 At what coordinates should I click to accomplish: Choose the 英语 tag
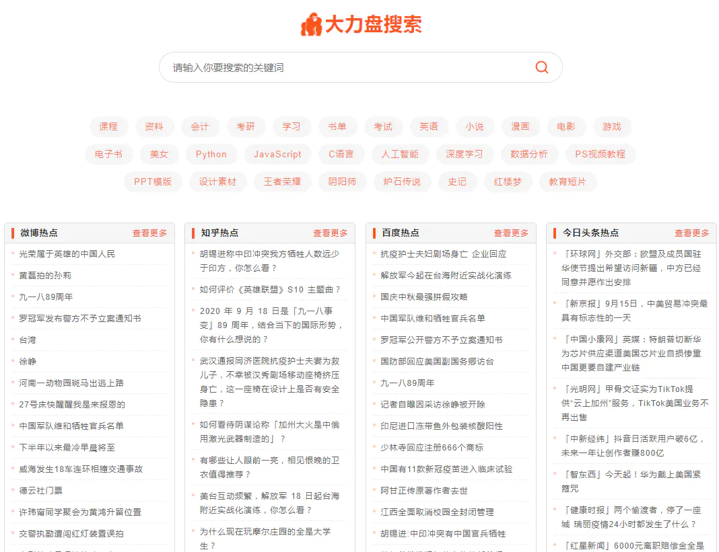pos(429,126)
